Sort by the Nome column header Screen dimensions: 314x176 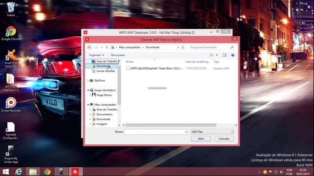click(130, 62)
